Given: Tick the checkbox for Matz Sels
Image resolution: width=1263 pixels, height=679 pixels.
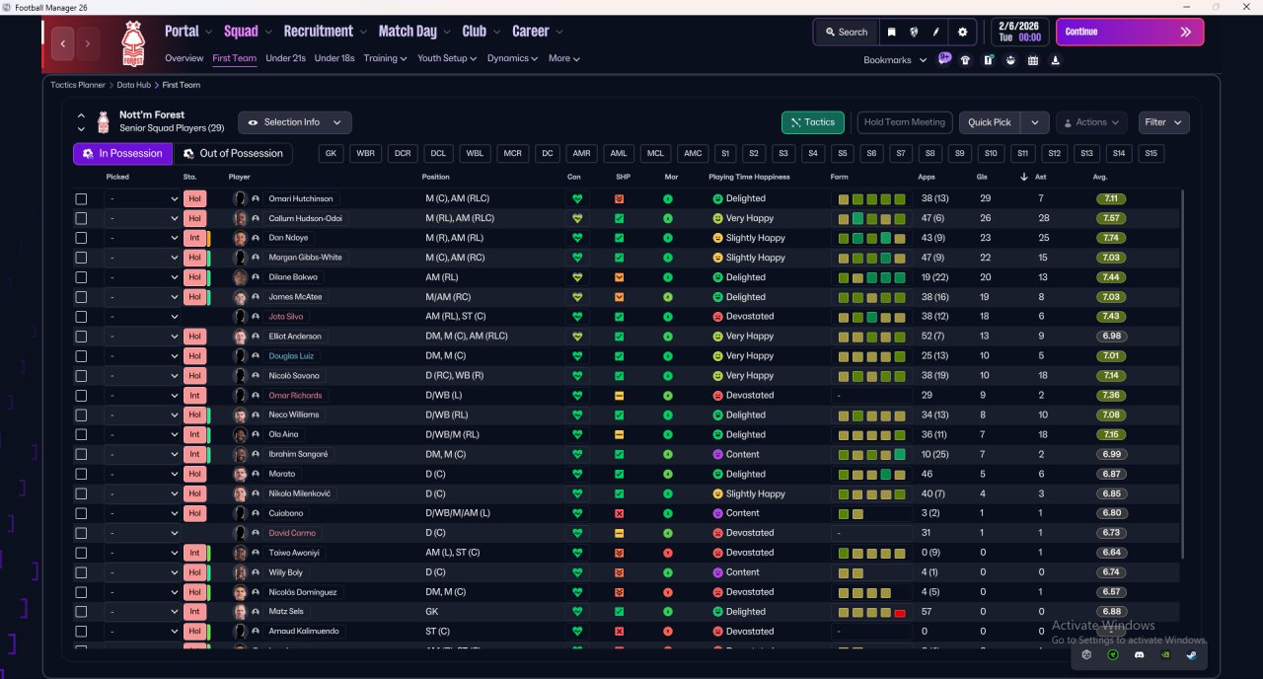Looking at the screenshot, I should coord(81,612).
